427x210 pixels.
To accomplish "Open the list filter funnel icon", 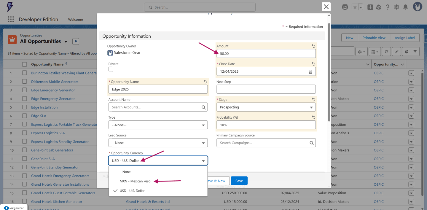I will [x=415, y=52].
